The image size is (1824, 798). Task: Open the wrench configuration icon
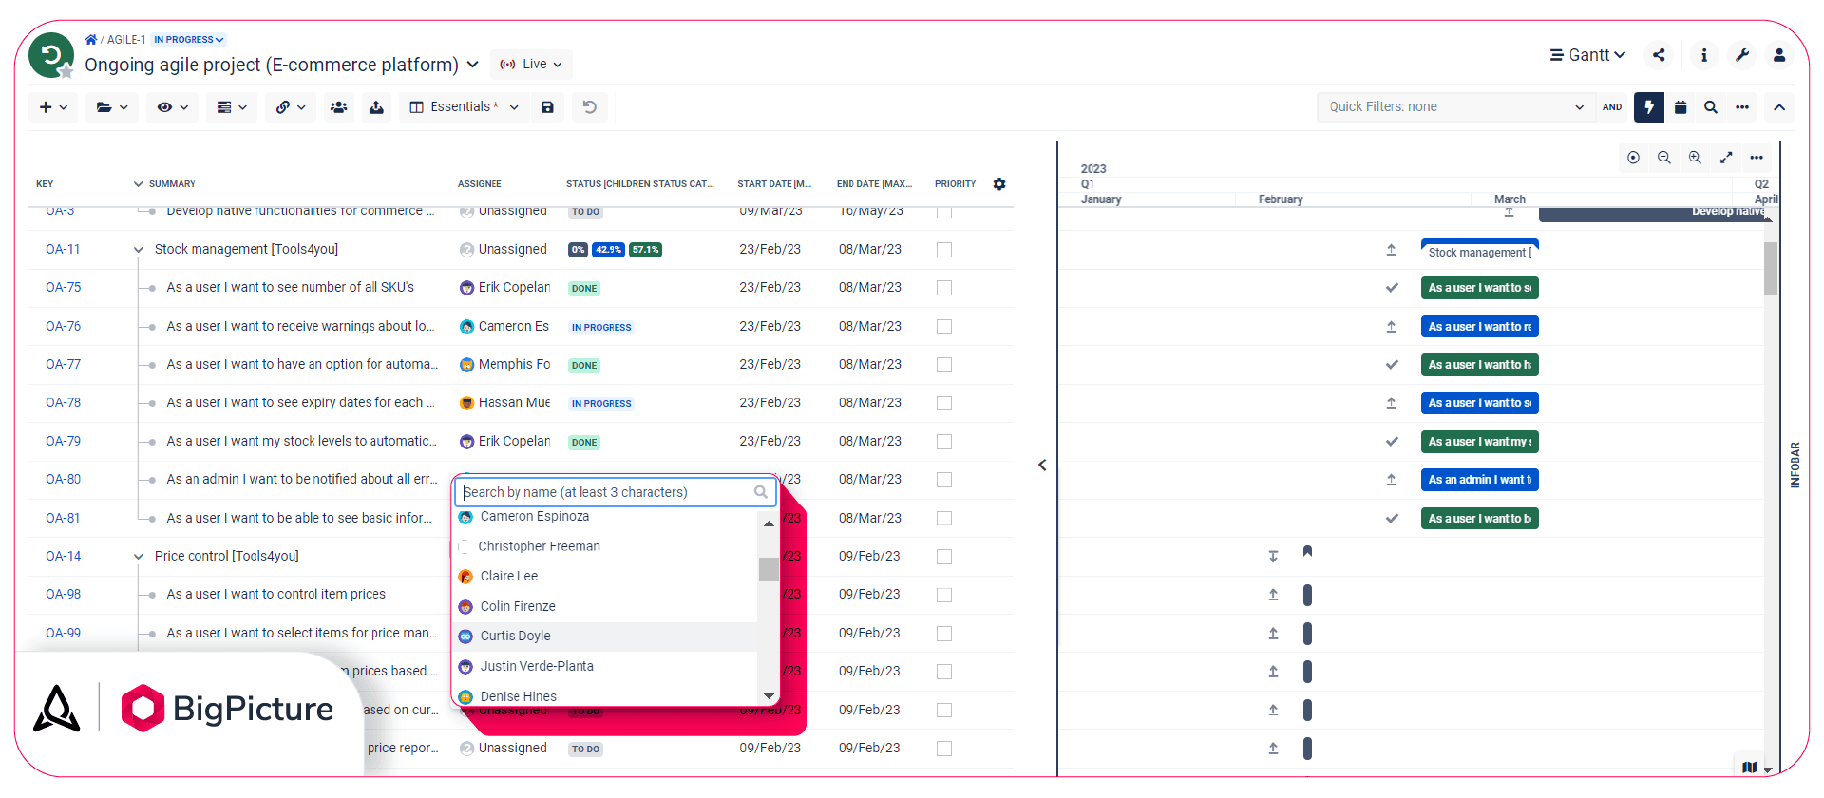coord(1742,55)
